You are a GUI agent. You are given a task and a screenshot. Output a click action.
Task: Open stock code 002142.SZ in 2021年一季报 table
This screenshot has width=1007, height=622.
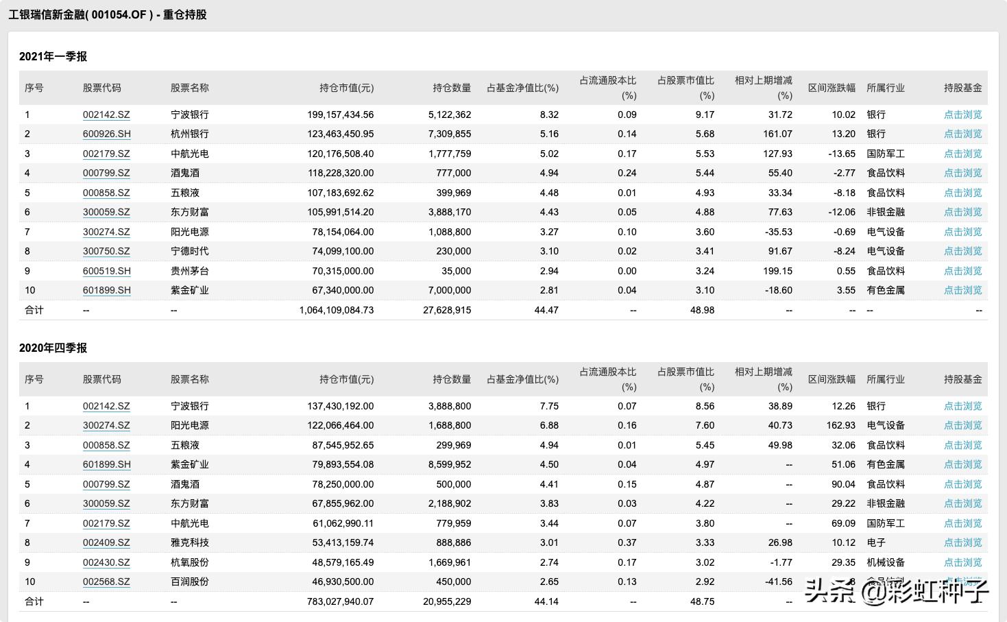coord(106,115)
